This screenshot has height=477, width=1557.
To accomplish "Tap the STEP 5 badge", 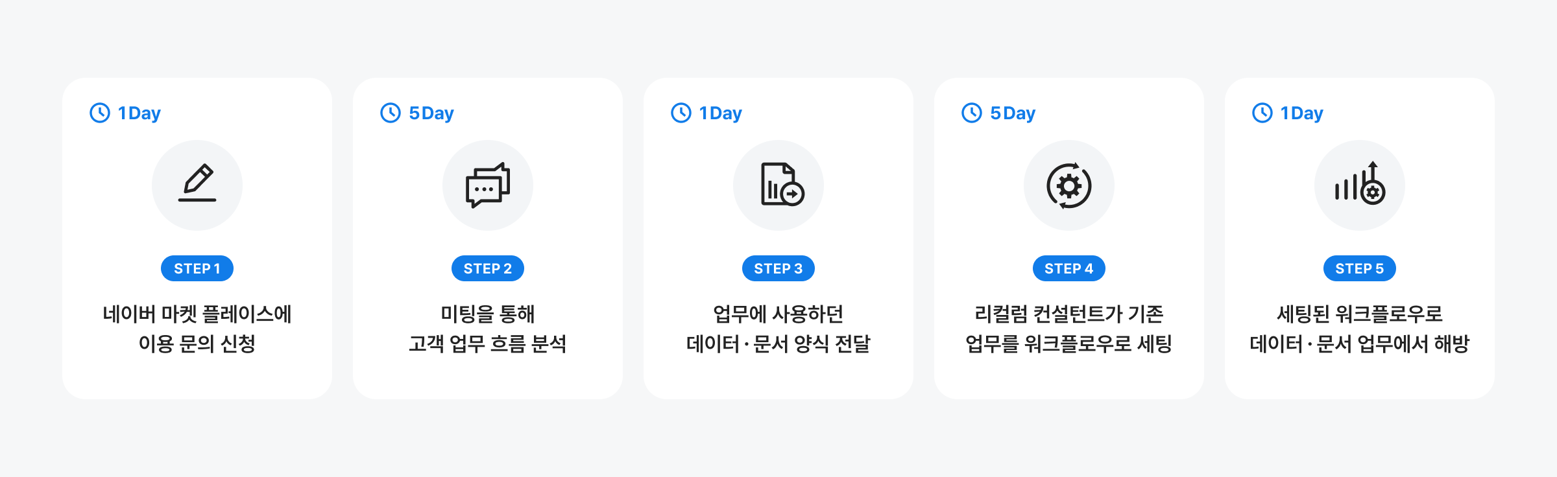I will click(x=1360, y=268).
